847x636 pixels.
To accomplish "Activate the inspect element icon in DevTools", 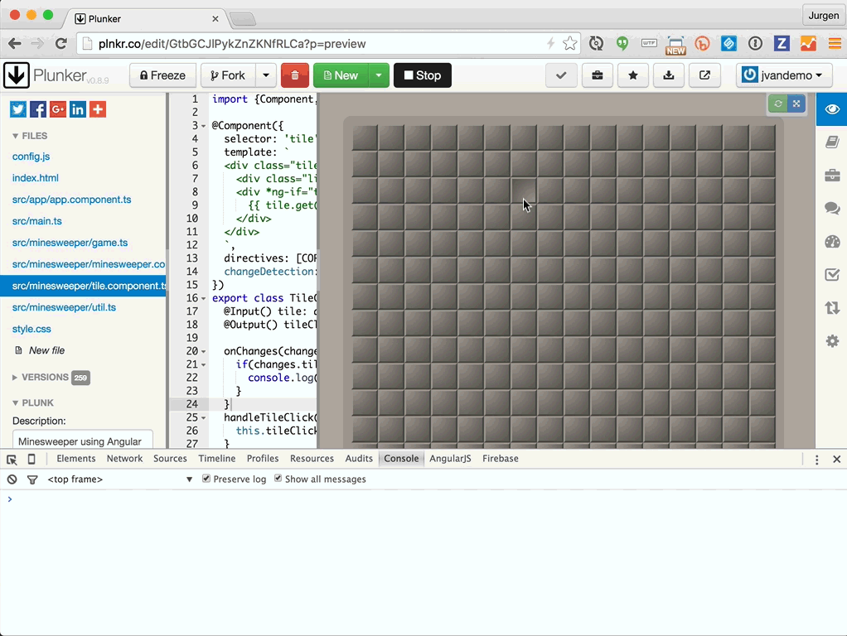I will (x=11, y=459).
